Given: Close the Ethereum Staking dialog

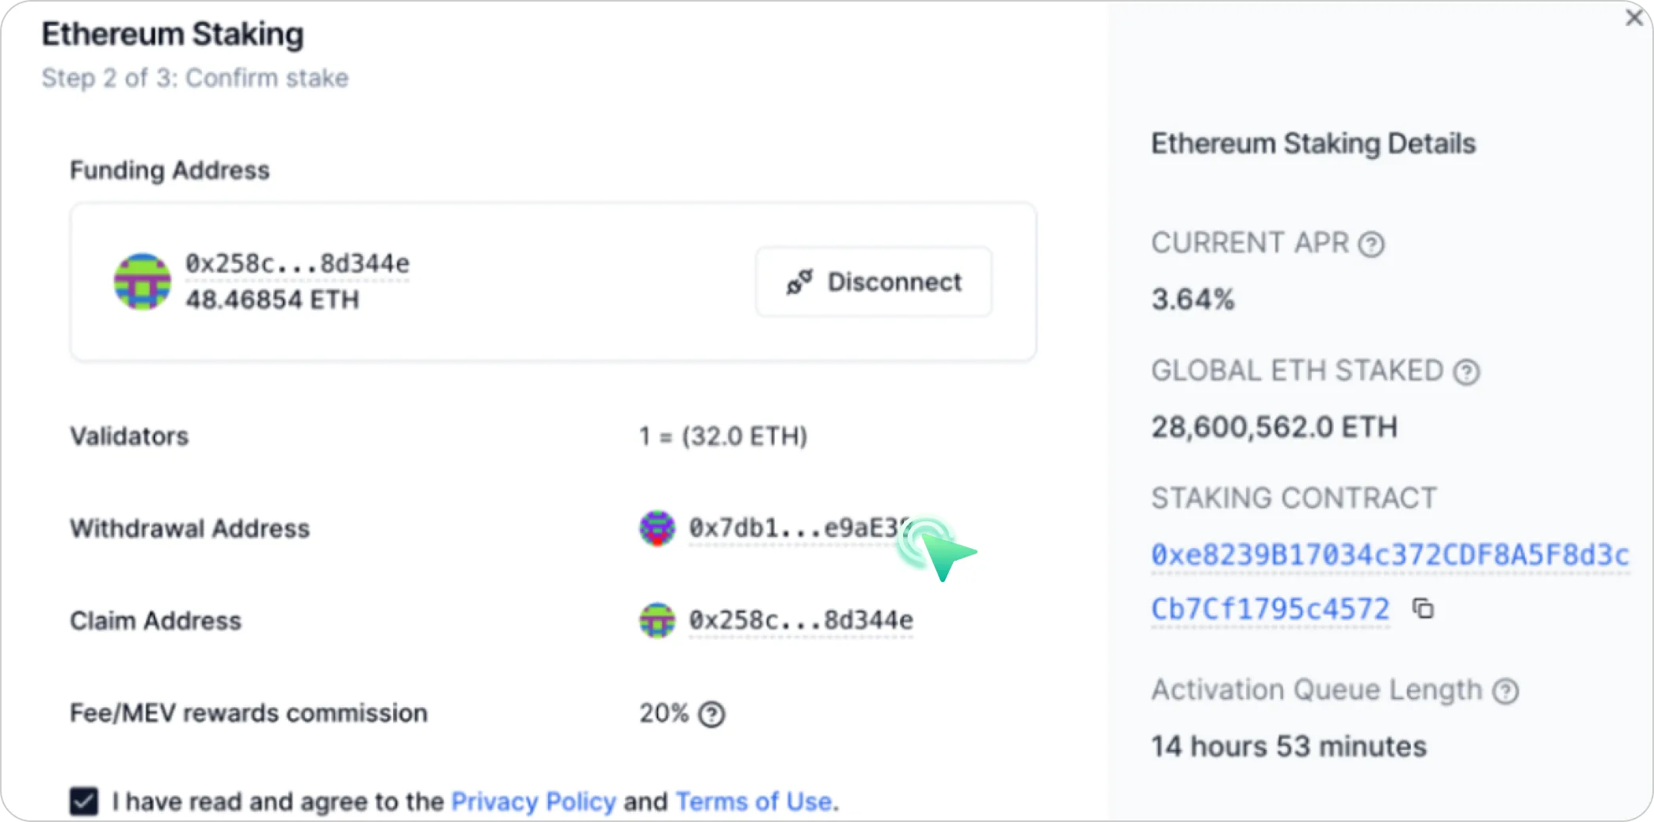Looking at the screenshot, I should pos(1633,17).
